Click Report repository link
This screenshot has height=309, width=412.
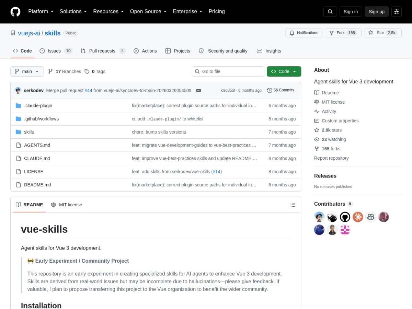[331, 158]
